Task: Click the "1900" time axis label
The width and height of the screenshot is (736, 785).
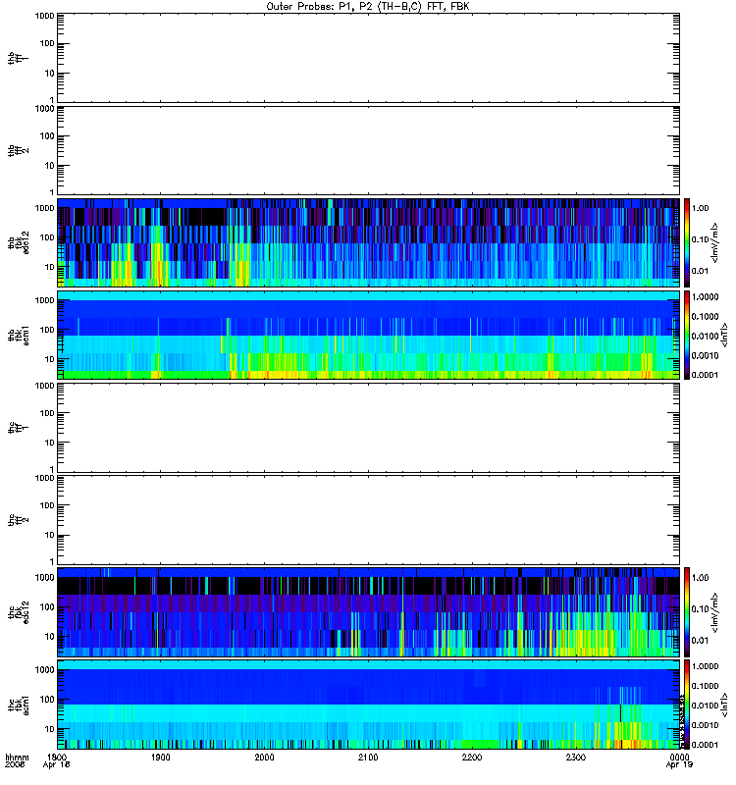Action: 161,757
